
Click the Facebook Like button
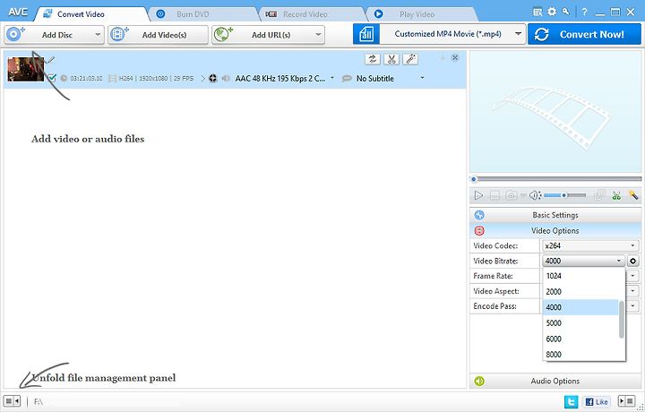(597, 402)
